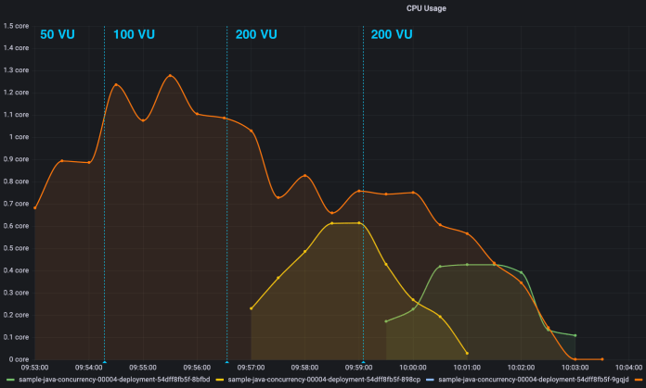The height and width of the screenshot is (388, 646).
Task: Select annotation marker just after 09:59:00
Action: pos(363,360)
